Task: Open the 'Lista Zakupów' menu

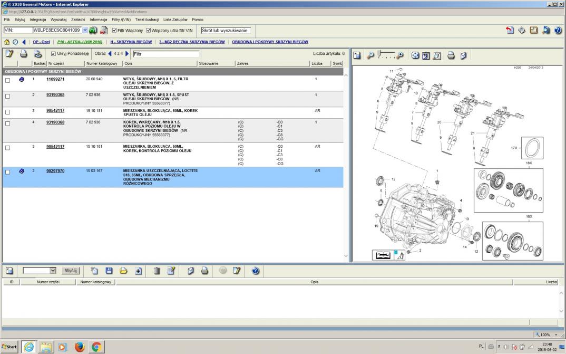Action: click(176, 20)
